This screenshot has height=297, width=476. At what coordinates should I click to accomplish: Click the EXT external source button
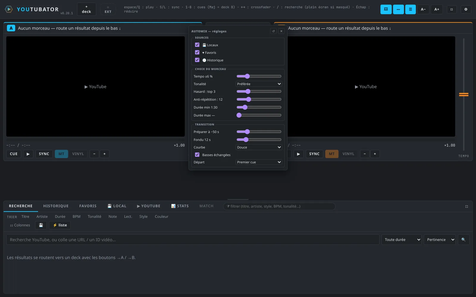tap(108, 9)
